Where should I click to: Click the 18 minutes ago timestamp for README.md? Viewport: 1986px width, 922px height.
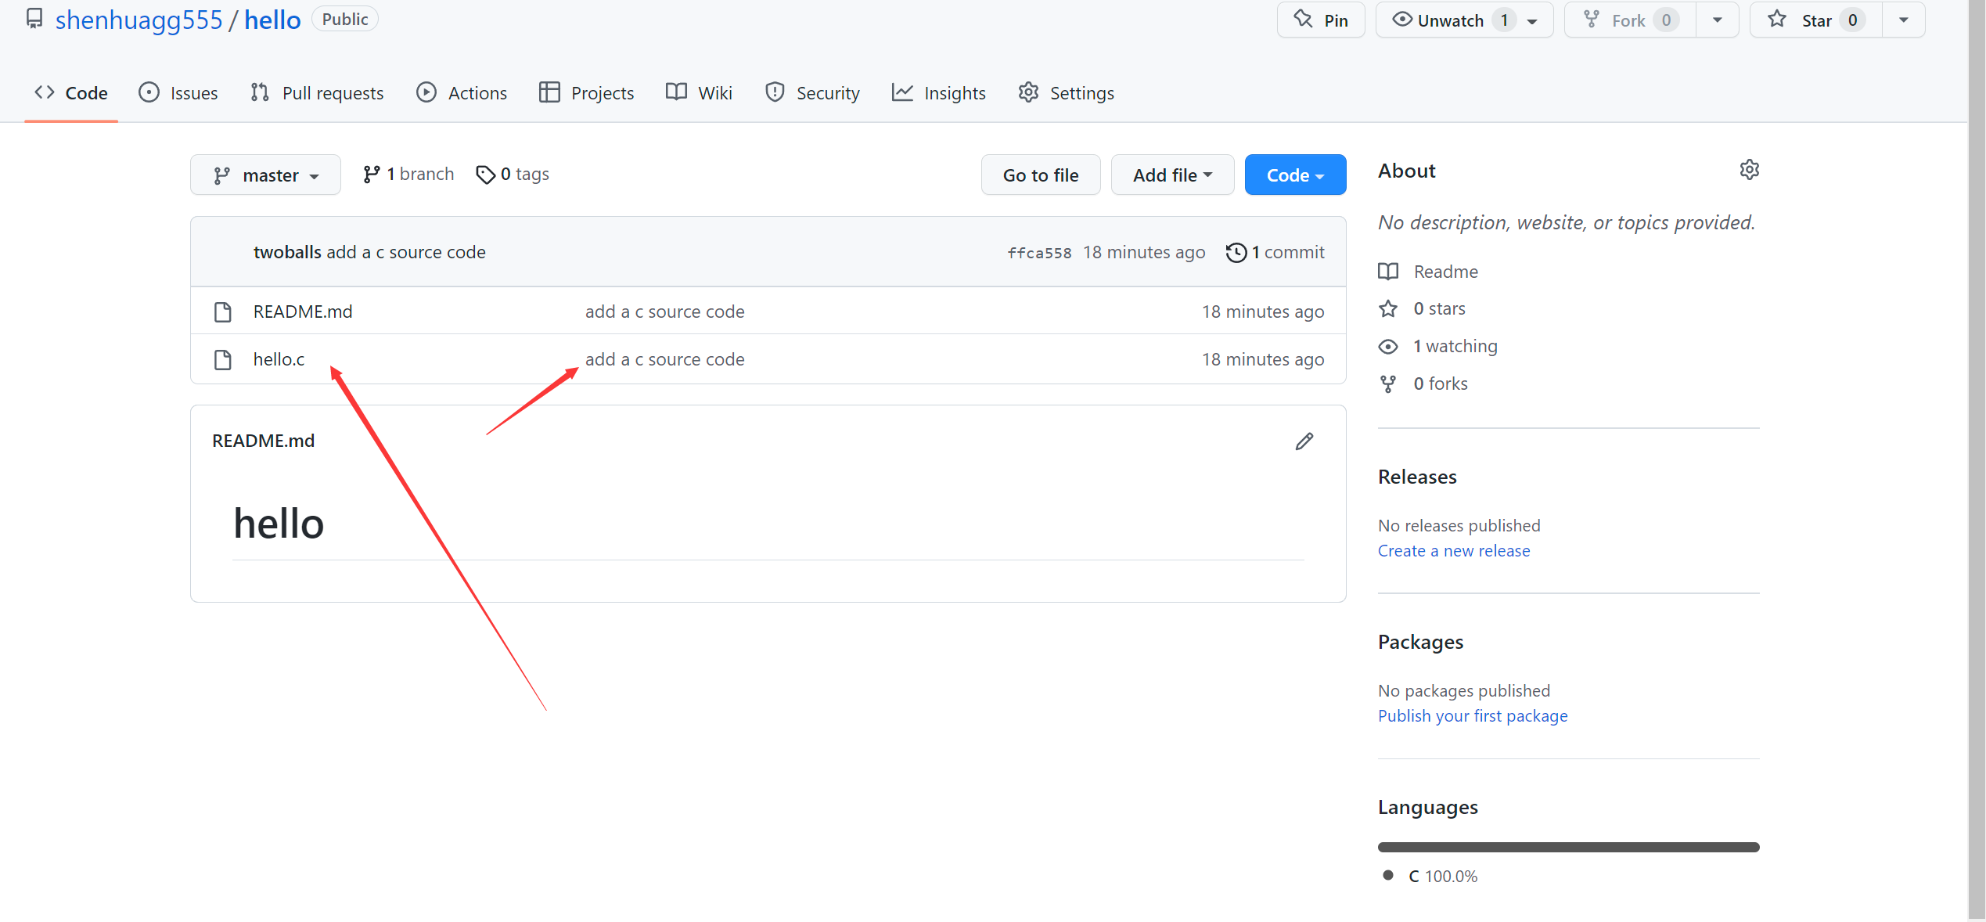1263,312
